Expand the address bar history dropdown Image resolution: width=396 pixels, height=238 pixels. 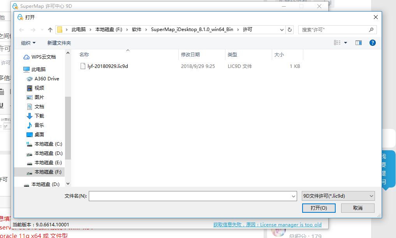point(282,30)
